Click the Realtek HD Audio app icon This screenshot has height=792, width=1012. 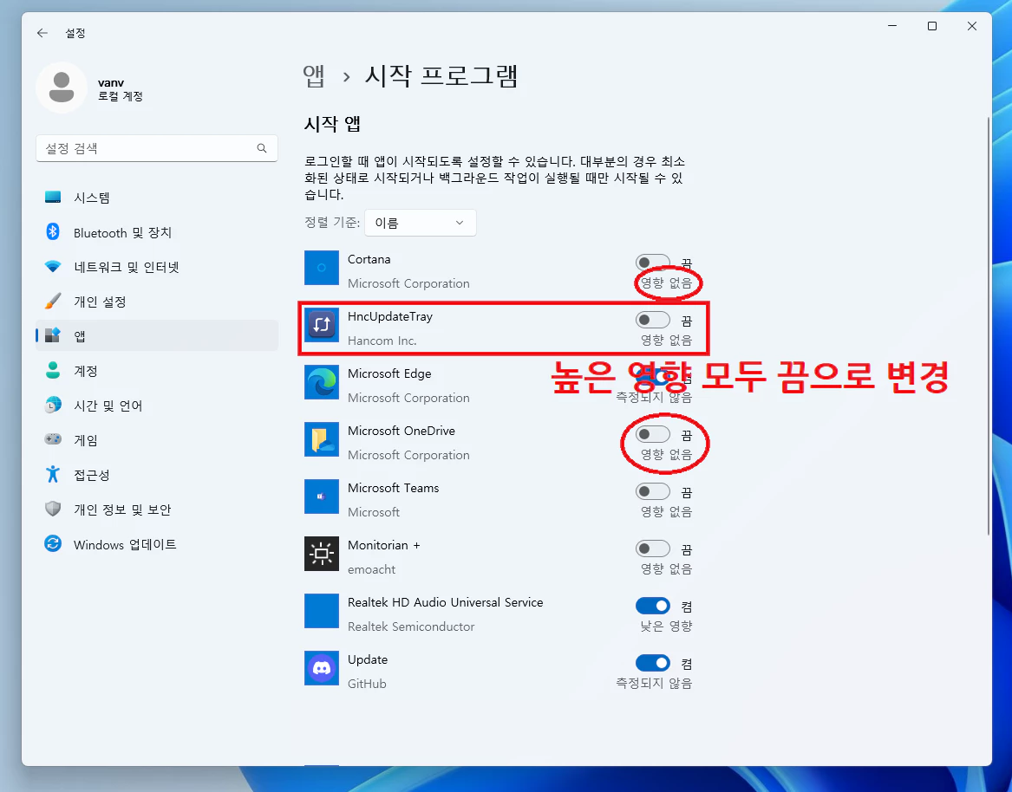coord(322,611)
